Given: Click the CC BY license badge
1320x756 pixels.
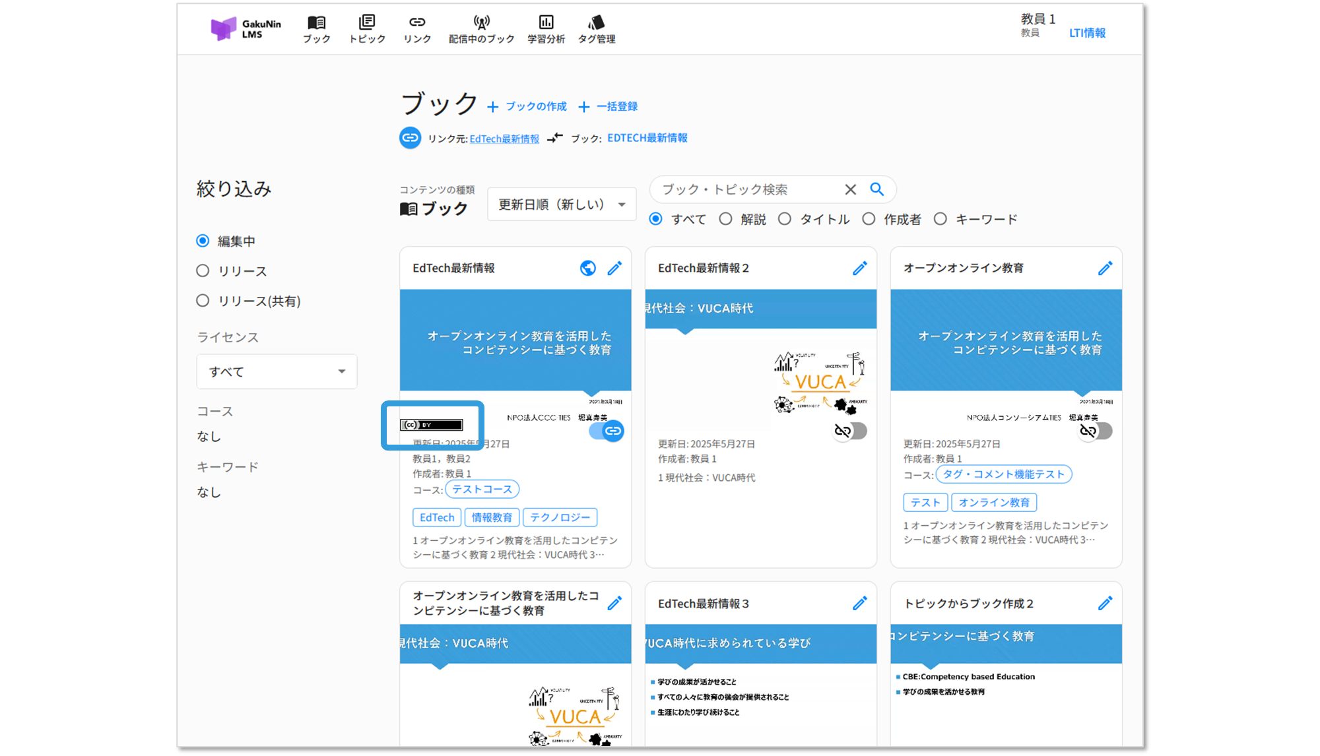Looking at the screenshot, I should (432, 425).
